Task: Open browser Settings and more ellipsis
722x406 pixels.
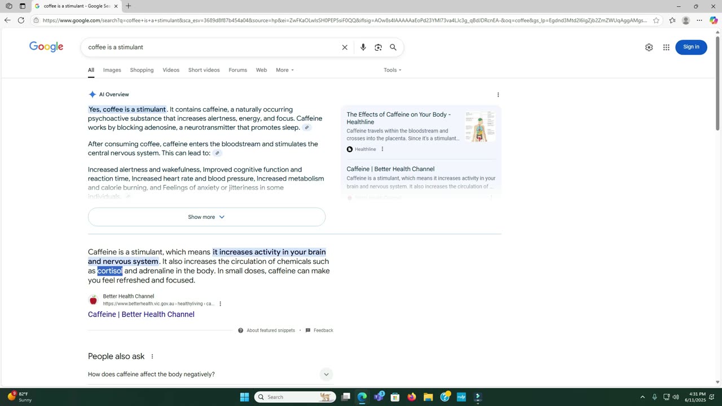Action: 699,20
